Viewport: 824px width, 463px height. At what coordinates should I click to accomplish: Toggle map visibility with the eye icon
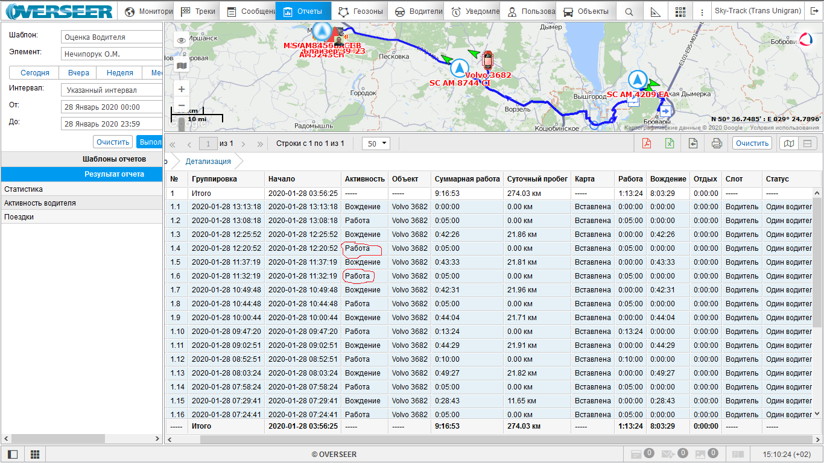182,40
